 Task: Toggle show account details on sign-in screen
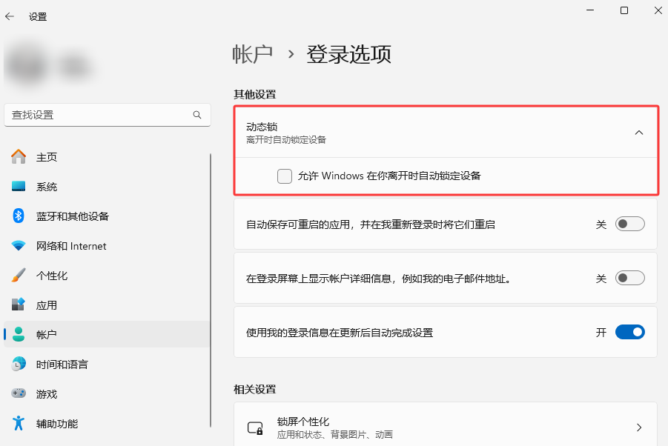(629, 279)
